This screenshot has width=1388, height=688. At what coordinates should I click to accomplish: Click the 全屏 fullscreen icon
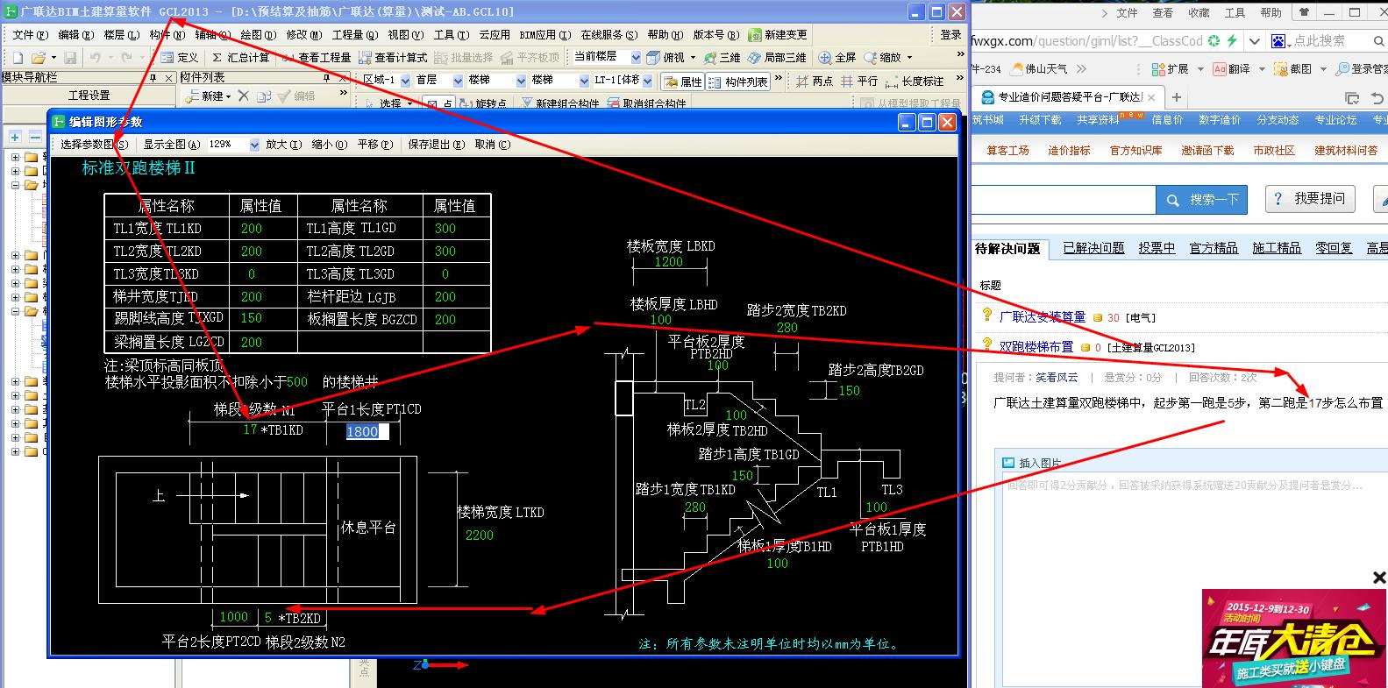[x=825, y=57]
